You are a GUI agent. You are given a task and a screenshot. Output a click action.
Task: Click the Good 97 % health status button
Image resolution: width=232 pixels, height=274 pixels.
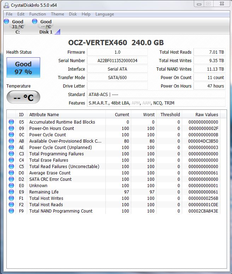click(23, 68)
